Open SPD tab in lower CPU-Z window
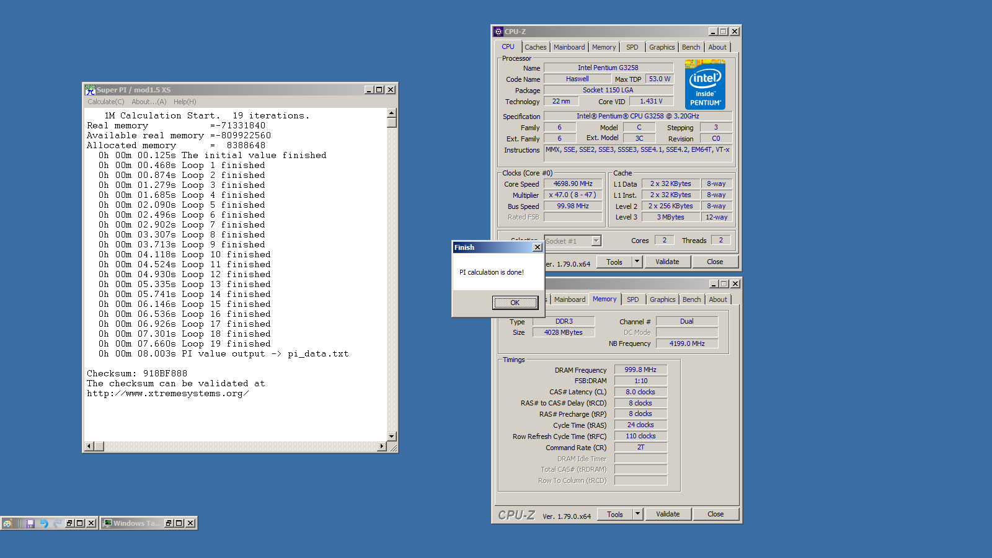This screenshot has width=992, height=558. (x=633, y=299)
